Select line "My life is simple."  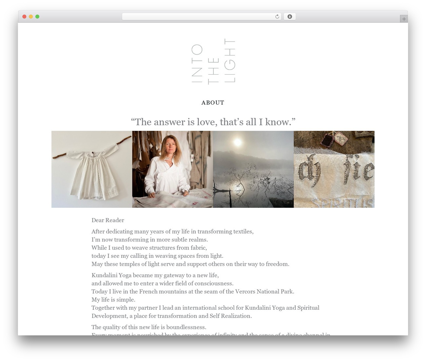(x=113, y=300)
